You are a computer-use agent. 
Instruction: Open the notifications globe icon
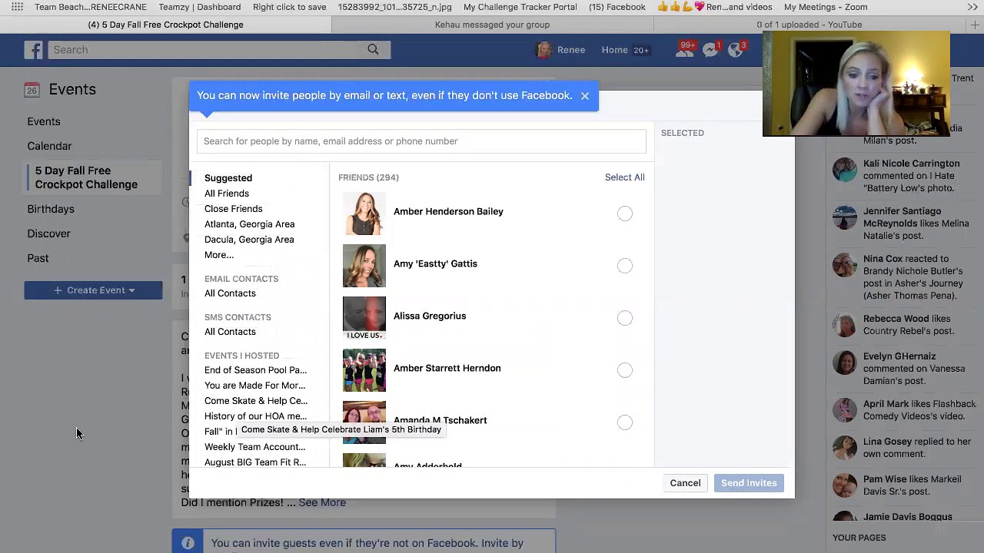pos(736,50)
